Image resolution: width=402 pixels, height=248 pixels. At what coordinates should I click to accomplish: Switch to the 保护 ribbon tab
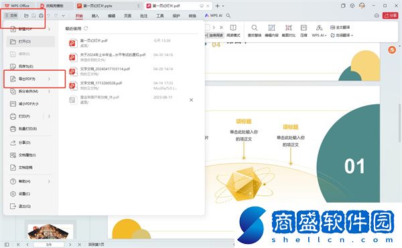tap(176, 16)
